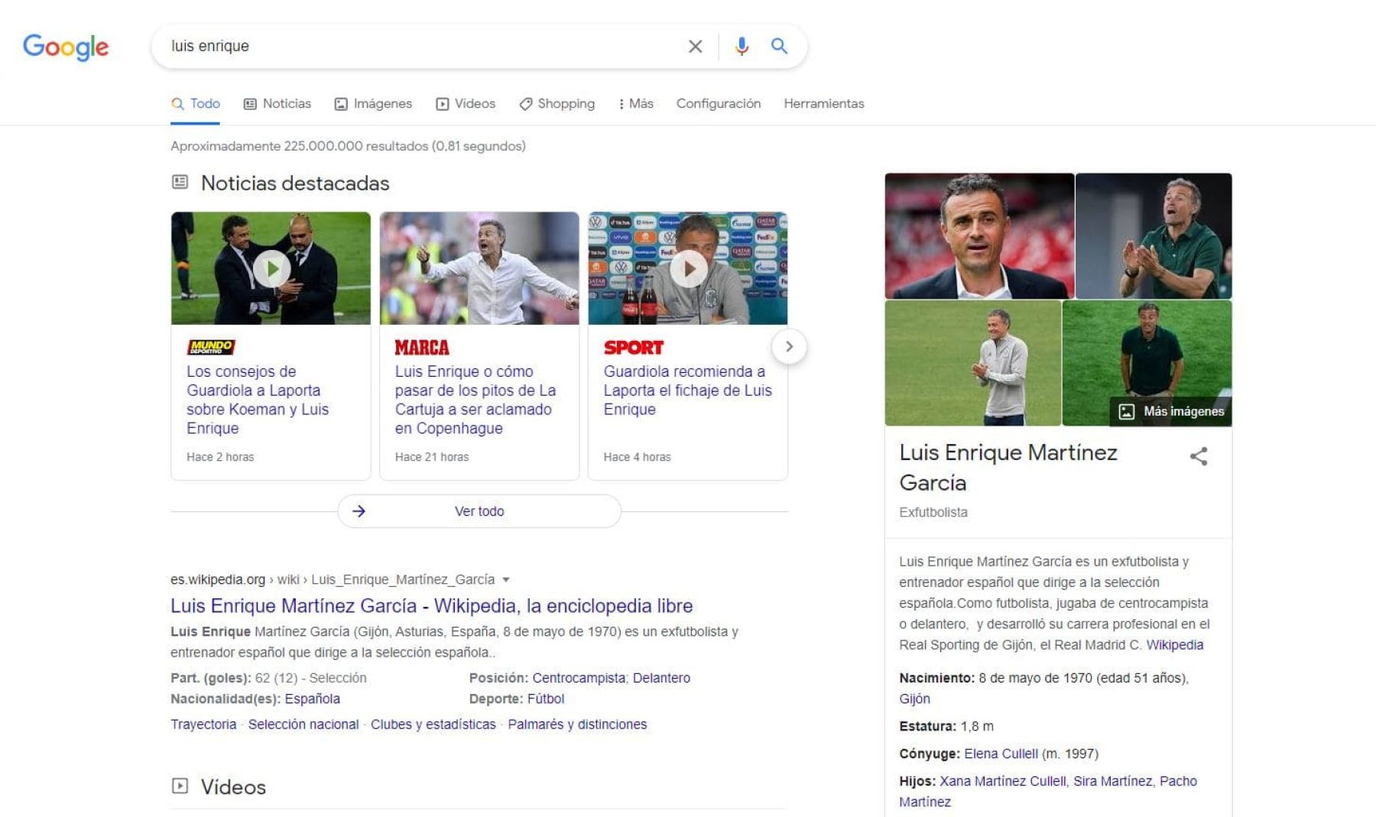Click Ver todo to see all news

[479, 511]
